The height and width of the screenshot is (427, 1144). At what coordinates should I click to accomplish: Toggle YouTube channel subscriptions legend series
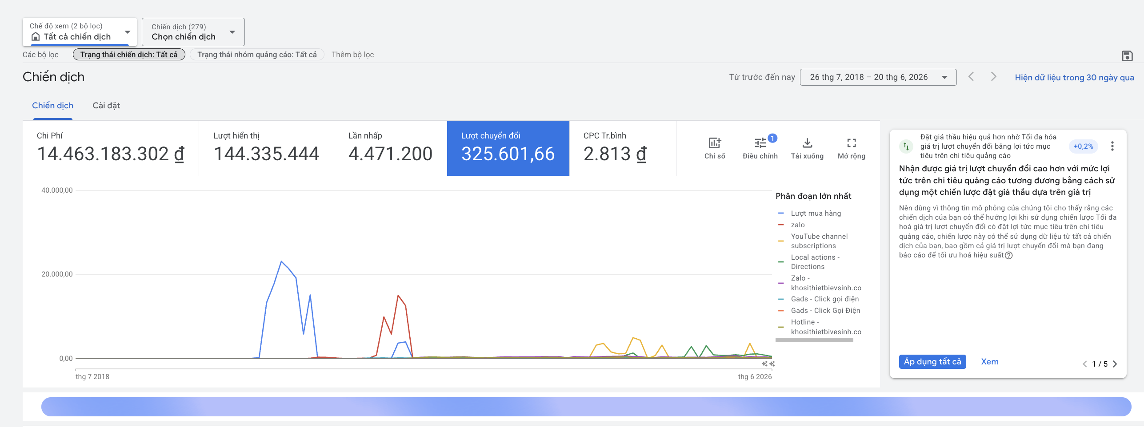coord(813,241)
